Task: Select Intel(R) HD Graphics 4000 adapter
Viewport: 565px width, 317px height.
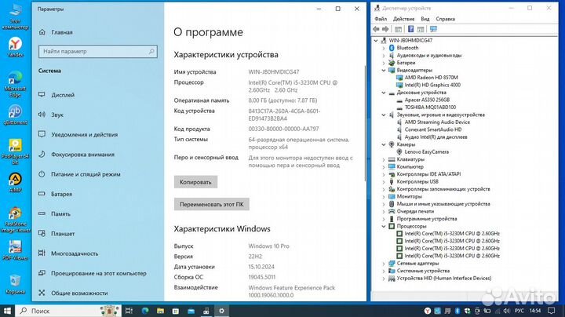Action: [x=432, y=85]
